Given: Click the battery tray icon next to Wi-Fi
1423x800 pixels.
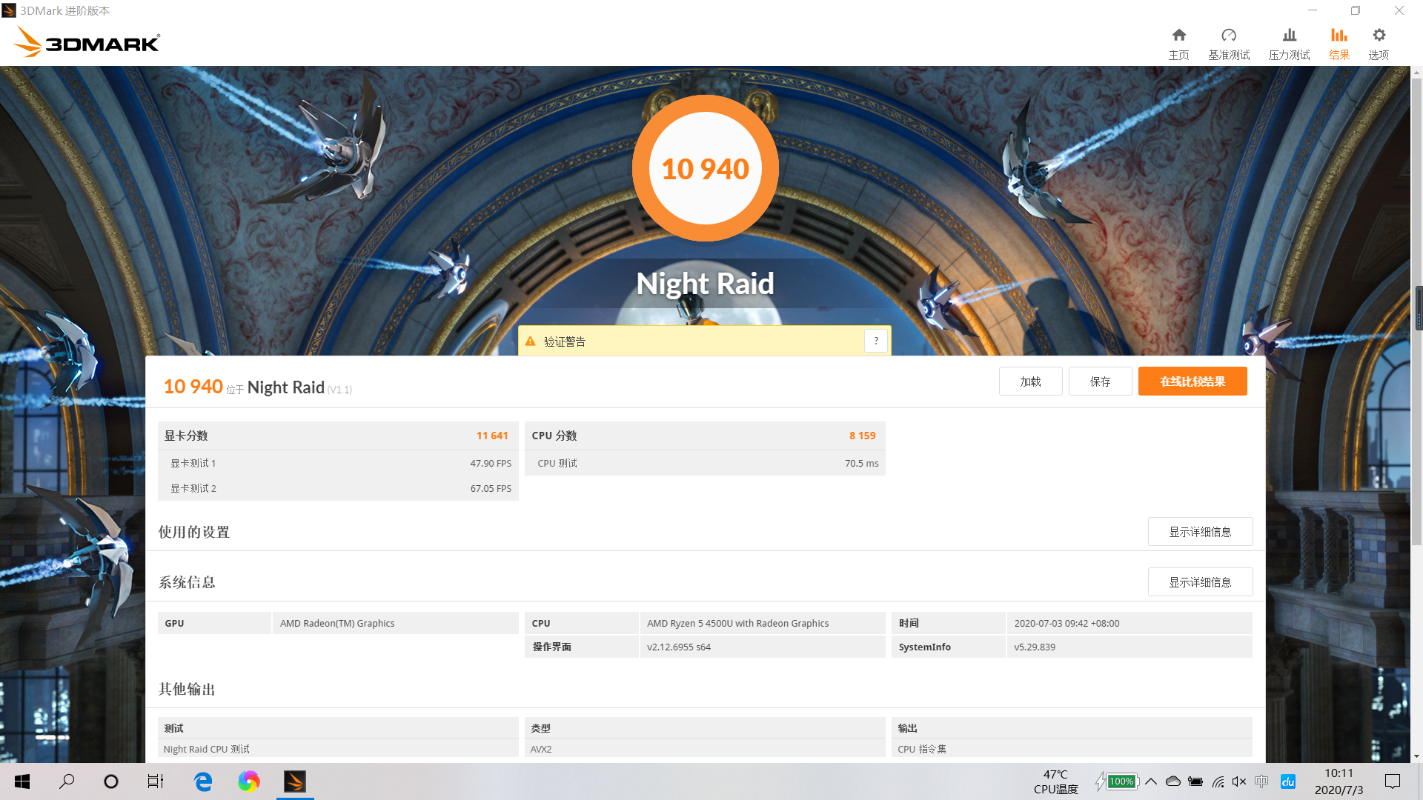Looking at the screenshot, I should point(1195,781).
